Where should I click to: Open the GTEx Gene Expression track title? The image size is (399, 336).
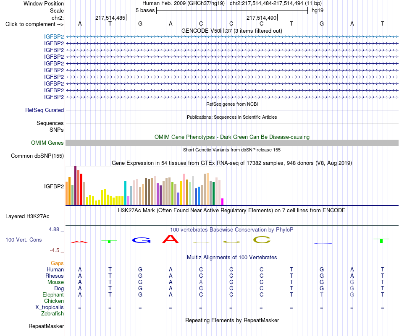[232, 163]
